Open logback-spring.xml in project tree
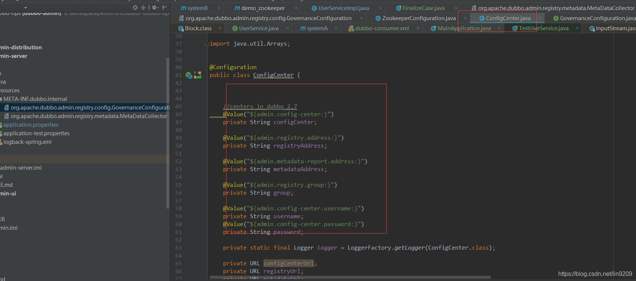636x281 pixels. pos(27,142)
